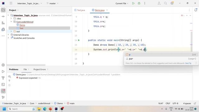
Task: Run the current file
Action: pyautogui.click(x=133, y=3)
